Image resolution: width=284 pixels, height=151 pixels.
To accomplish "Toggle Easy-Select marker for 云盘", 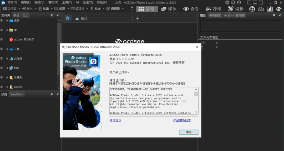I will tap(2, 49).
